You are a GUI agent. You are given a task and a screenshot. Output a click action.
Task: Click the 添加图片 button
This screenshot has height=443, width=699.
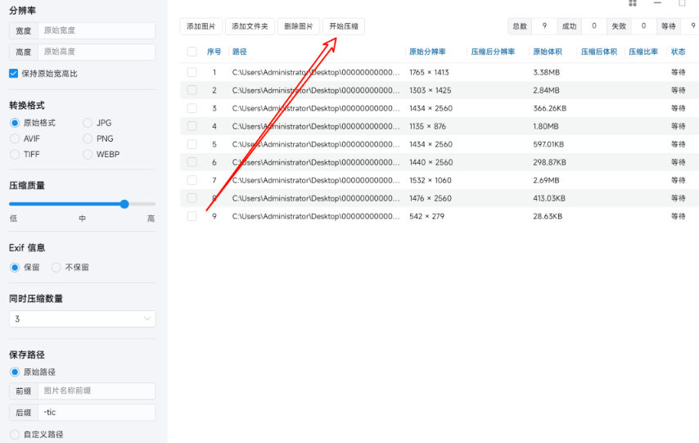(x=201, y=26)
